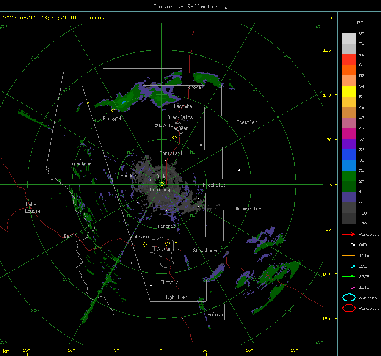Click the ThreeHills label
Image resolution: width=381 pixels, height=356 pixels.
click(x=213, y=185)
